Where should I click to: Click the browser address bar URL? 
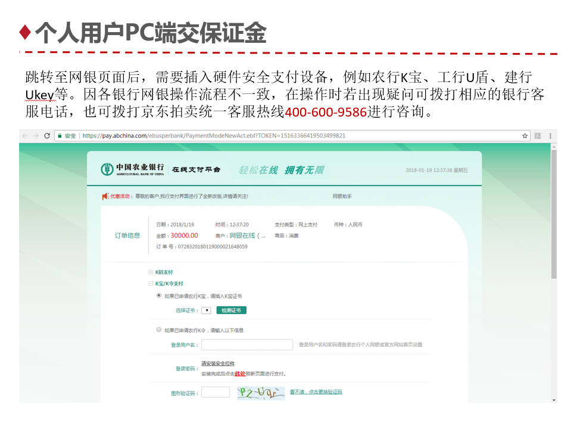point(214,136)
